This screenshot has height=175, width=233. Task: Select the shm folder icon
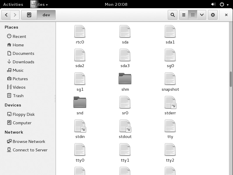click(125, 78)
